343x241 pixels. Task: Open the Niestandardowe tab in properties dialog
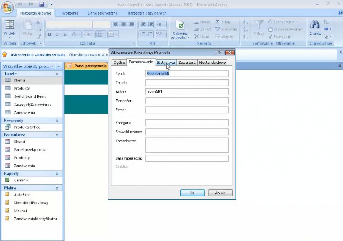pos(212,63)
